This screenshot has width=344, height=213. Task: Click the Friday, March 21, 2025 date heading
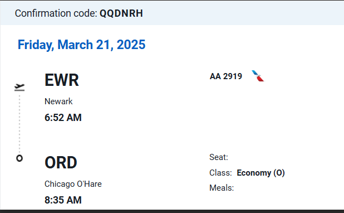click(x=81, y=45)
